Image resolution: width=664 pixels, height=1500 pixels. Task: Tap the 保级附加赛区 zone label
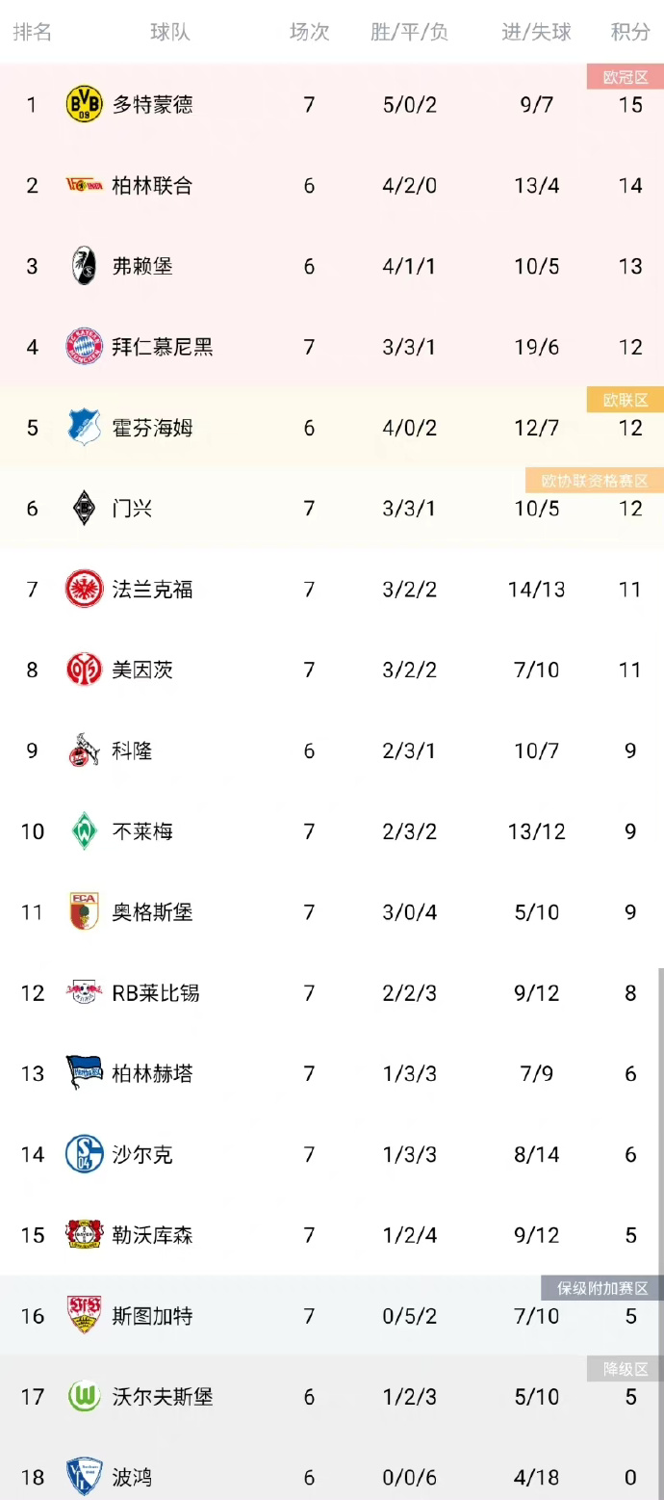point(602,1288)
